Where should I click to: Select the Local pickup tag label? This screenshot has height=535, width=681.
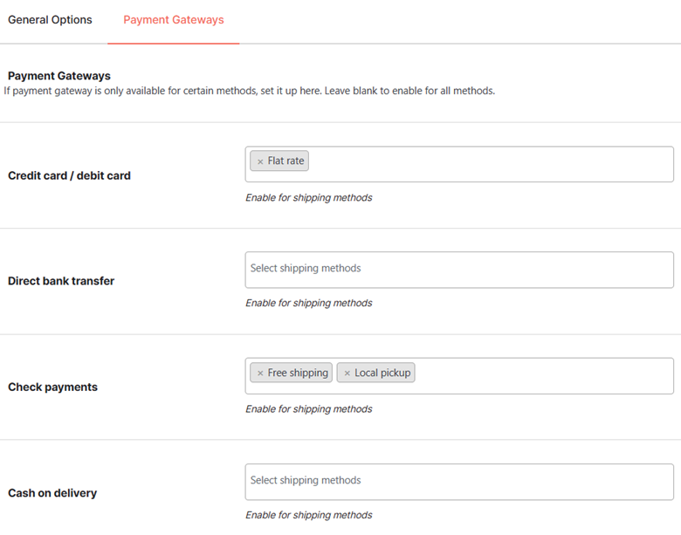coord(382,373)
